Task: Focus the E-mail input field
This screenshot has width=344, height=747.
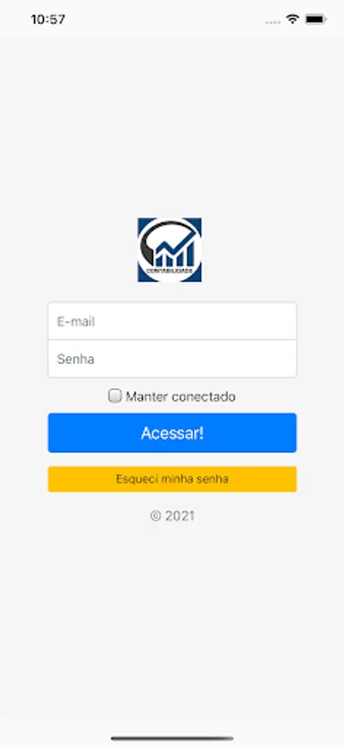Action: point(172,320)
